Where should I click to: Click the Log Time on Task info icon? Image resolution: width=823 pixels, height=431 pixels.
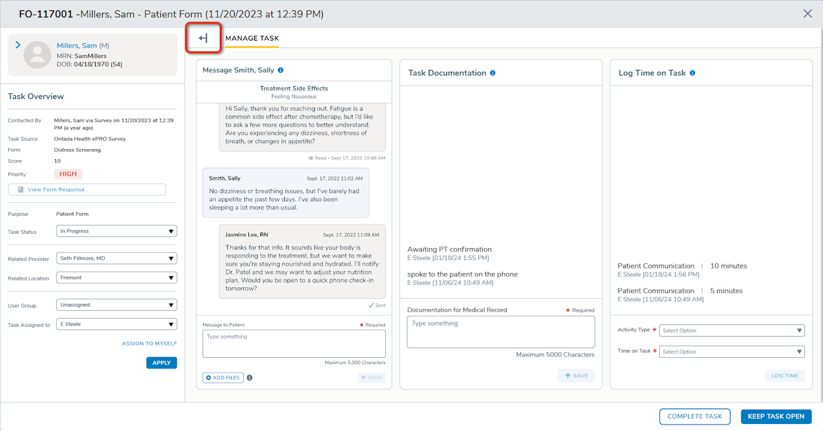(x=692, y=73)
